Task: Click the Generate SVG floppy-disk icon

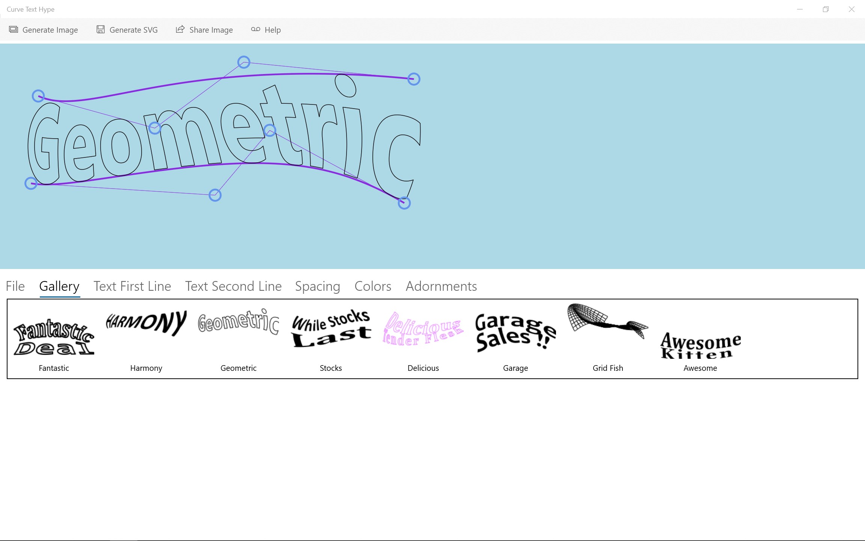Action: (x=100, y=29)
